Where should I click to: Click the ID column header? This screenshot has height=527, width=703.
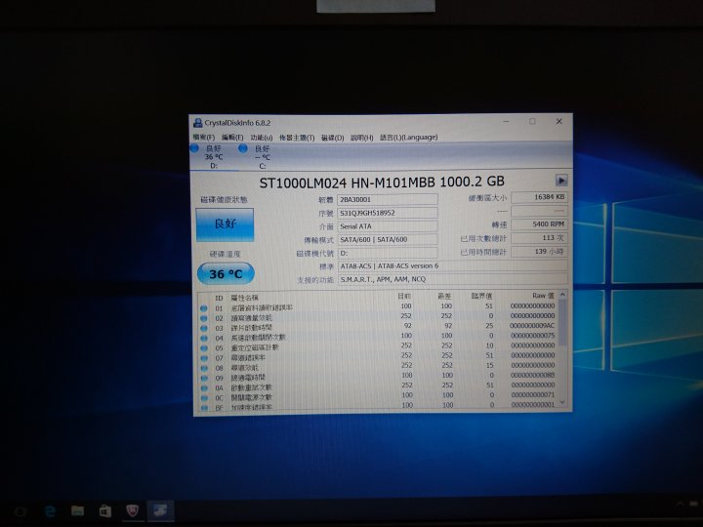219,298
